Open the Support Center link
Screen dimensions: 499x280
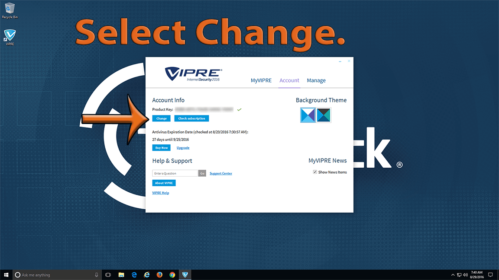coord(221,173)
